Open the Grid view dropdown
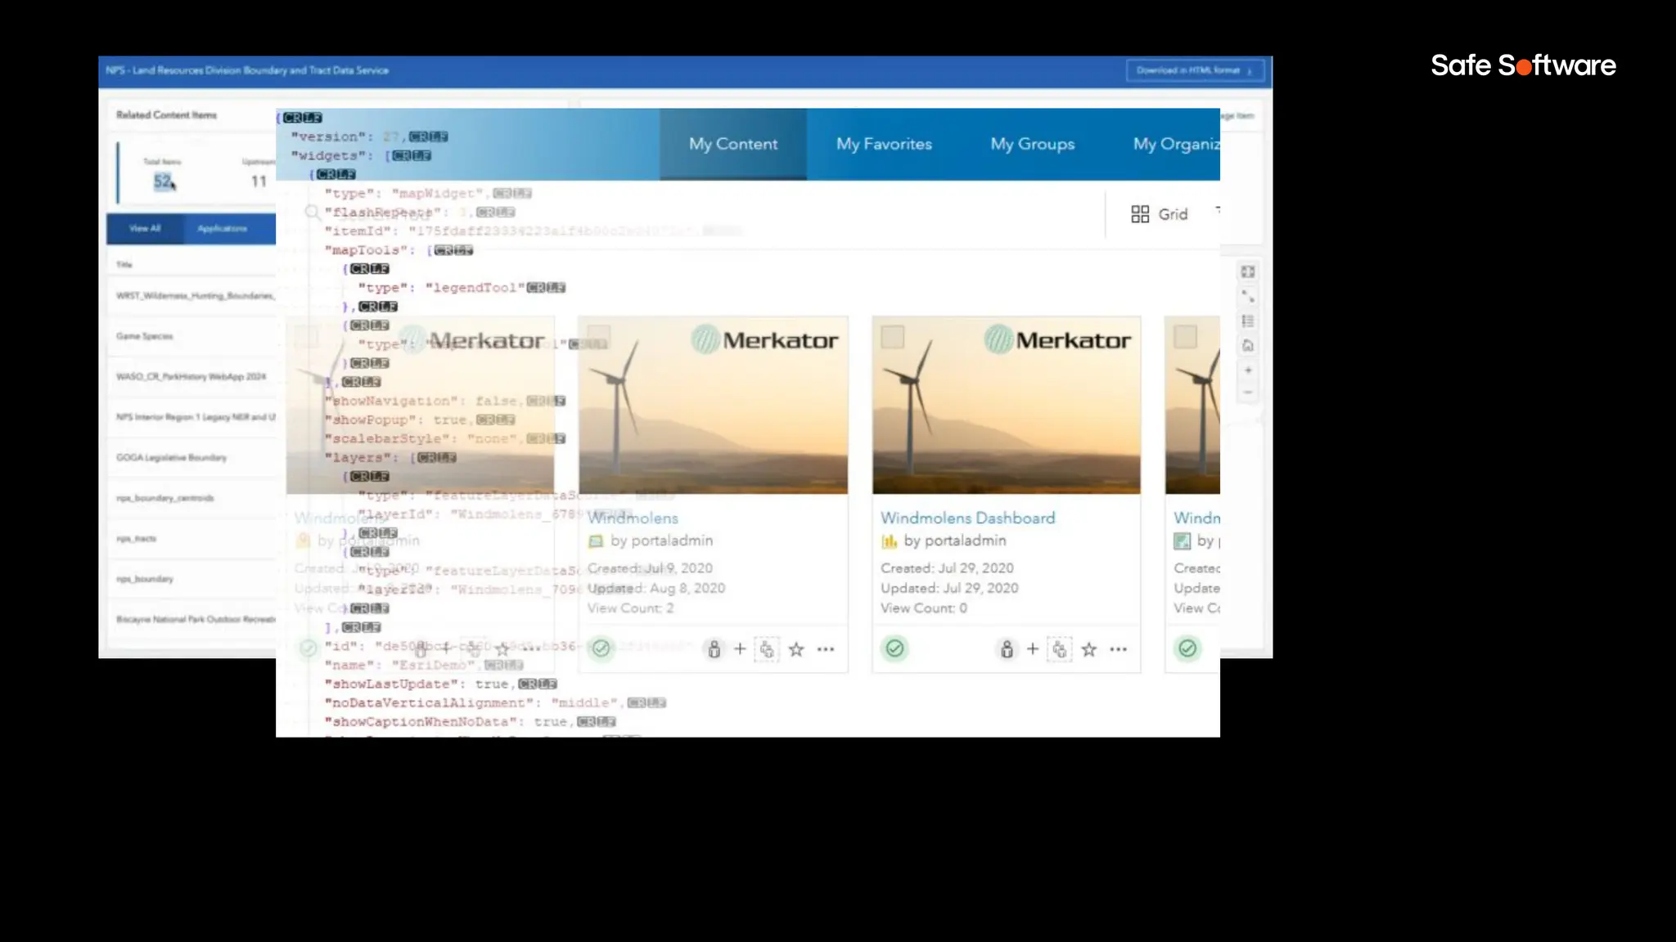 1160,214
